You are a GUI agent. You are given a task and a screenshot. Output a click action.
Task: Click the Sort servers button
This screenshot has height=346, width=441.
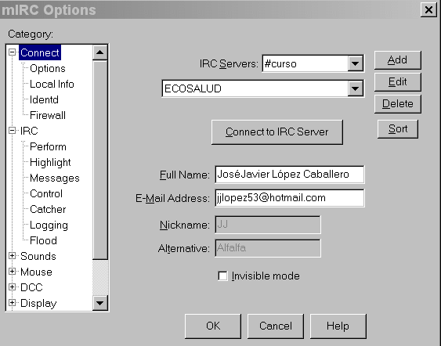point(398,129)
